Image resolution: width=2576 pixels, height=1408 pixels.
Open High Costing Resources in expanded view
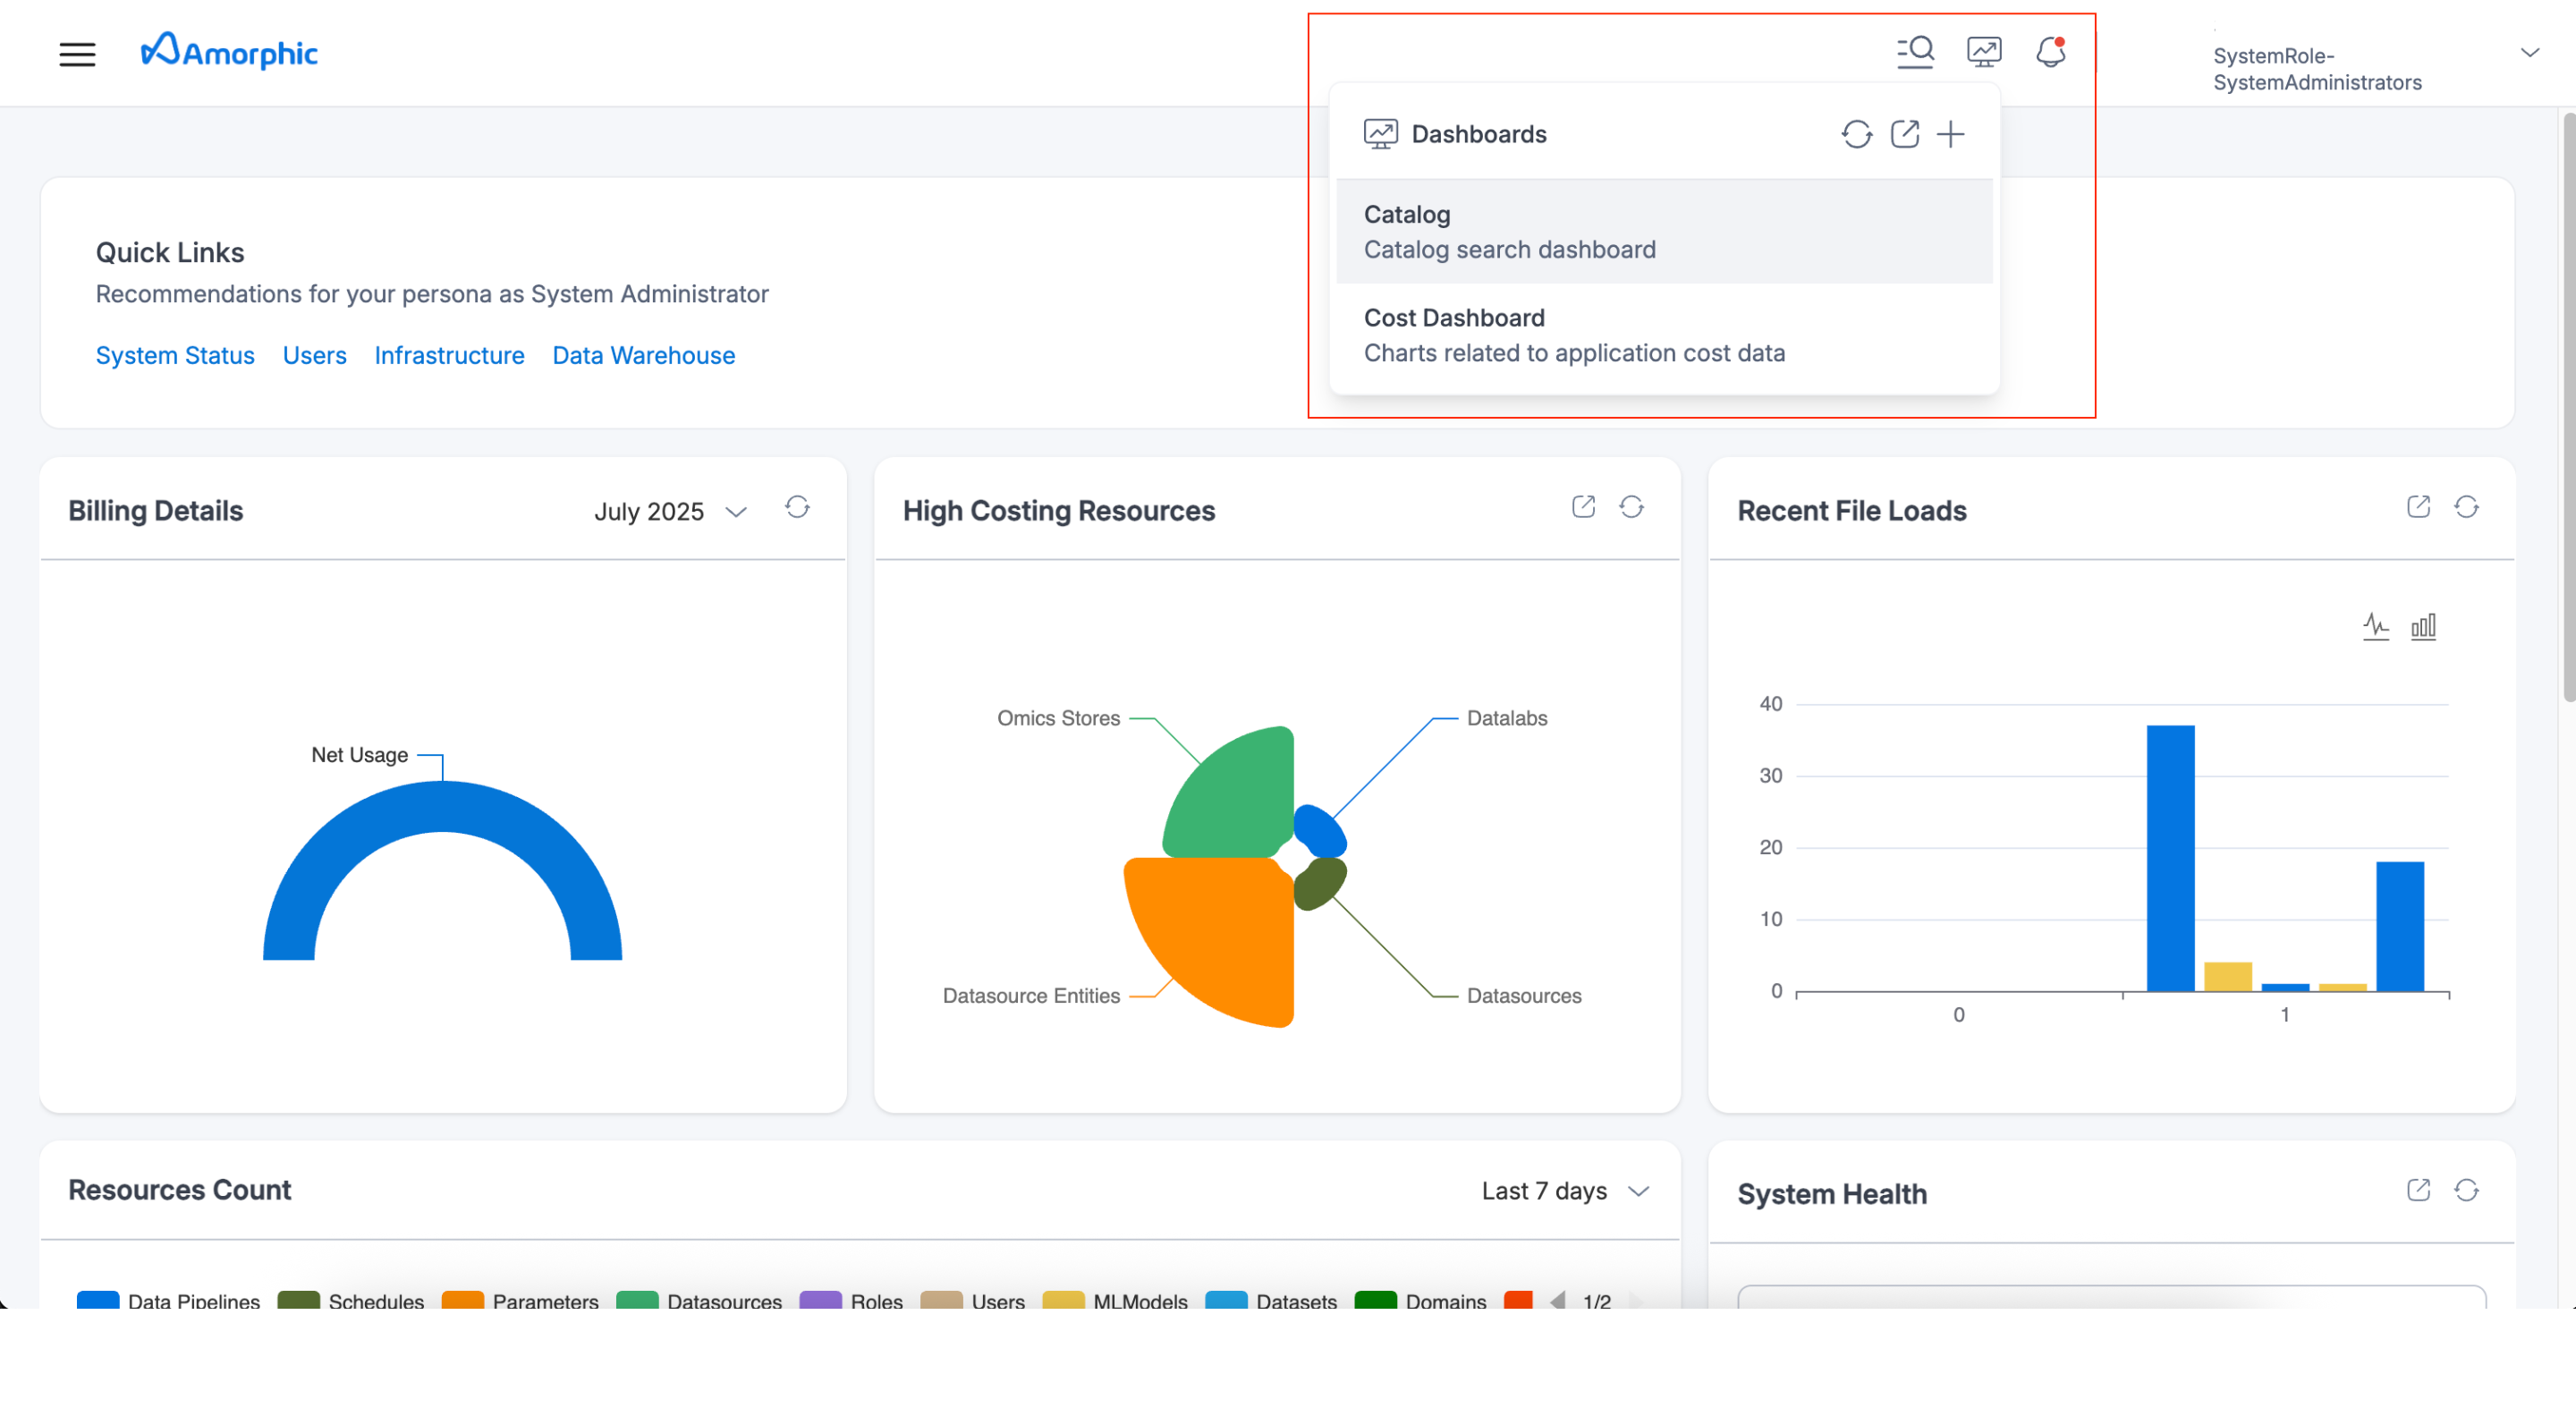click(1583, 507)
